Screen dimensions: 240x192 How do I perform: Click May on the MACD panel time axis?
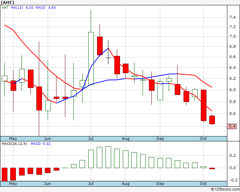click(x=13, y=184)
